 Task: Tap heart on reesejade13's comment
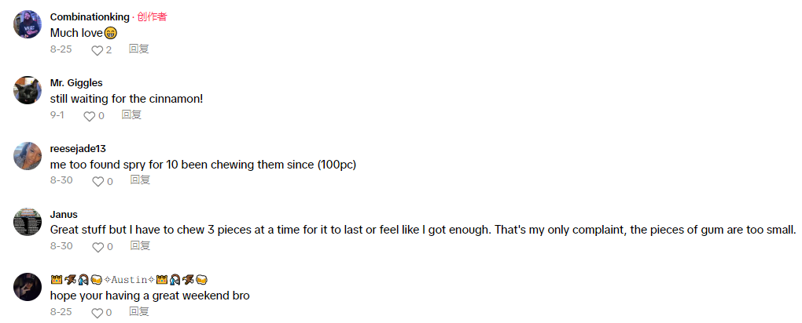coord(97,181)
